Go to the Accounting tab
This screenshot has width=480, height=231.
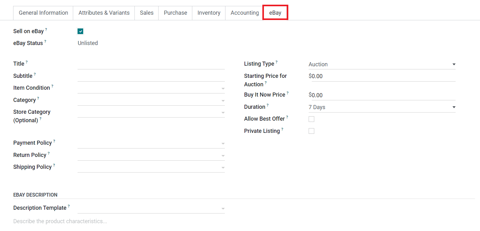click(245, 13)
